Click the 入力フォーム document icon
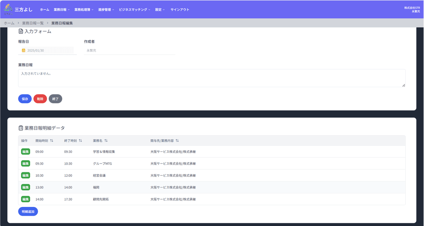The height and width of the screenshot is (226, 424). pos(21,31)
